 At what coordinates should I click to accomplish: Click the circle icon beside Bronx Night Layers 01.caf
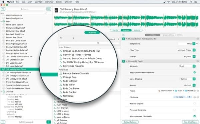4,44
